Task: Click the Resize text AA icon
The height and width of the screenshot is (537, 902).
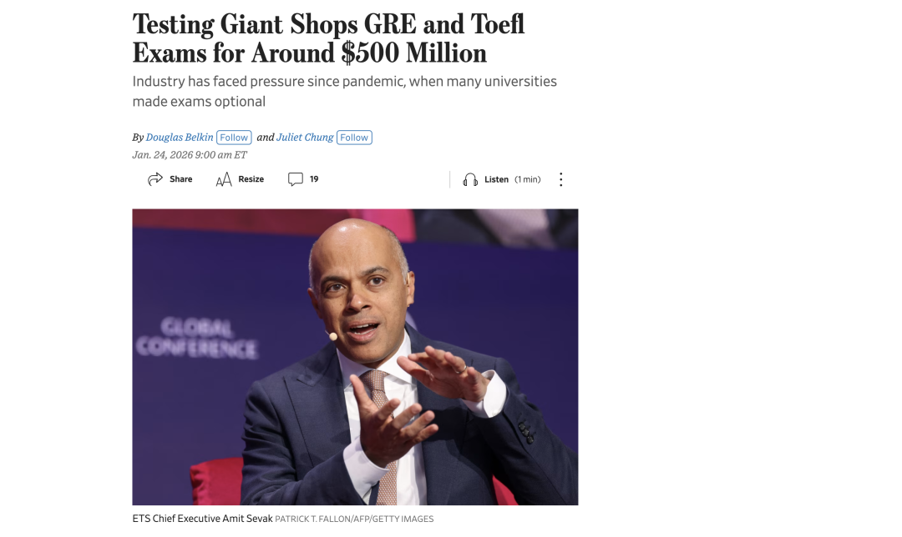Action: pos(224,180)
